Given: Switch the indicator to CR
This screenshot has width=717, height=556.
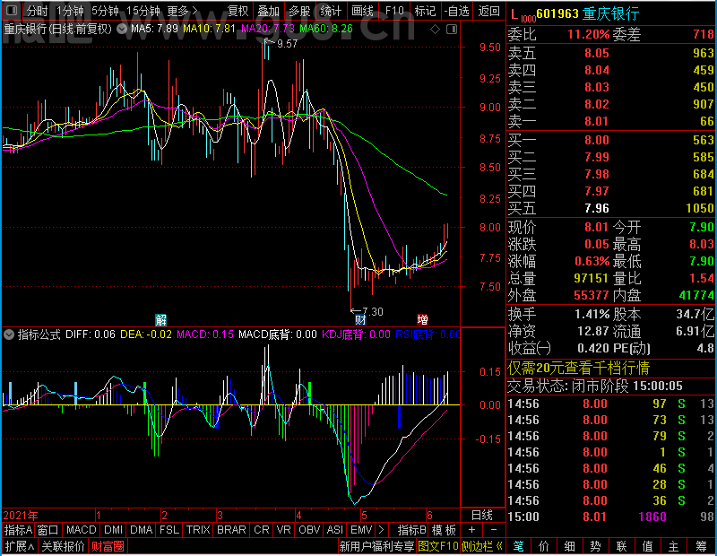Looking at the screenshot, I should pos(262,530).
